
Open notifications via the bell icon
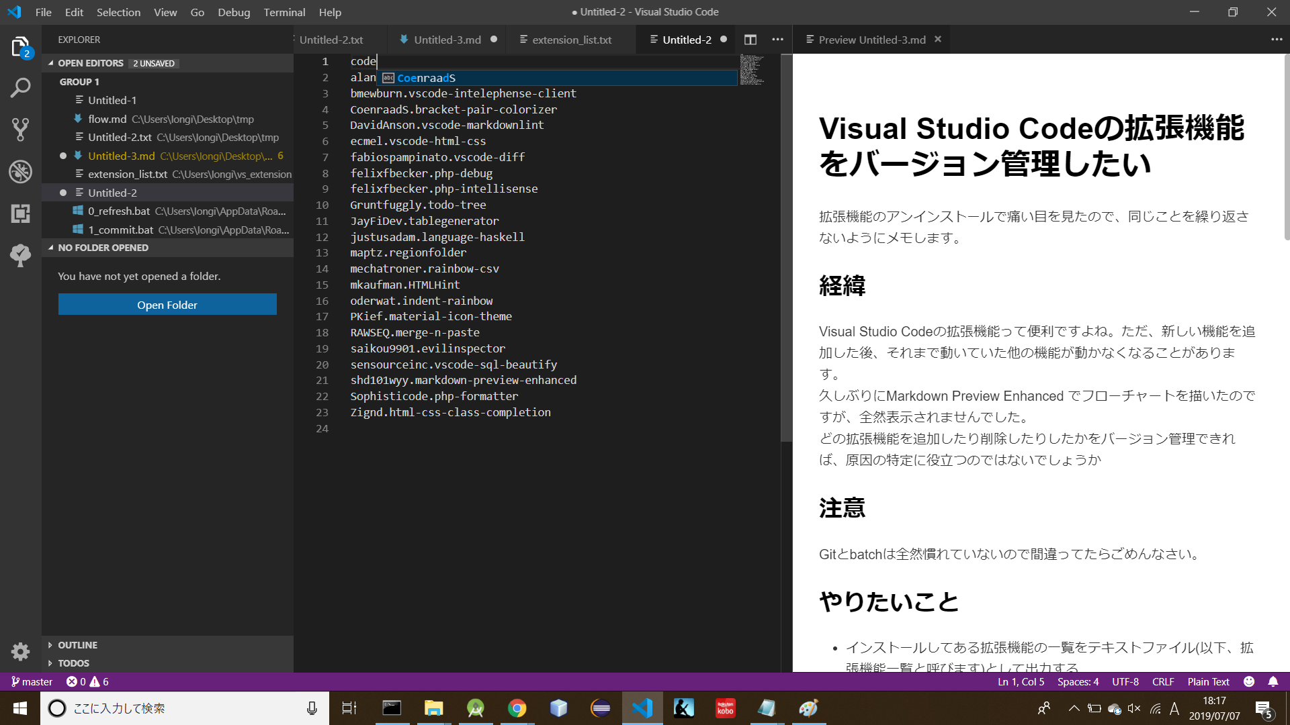[1273, 681]
